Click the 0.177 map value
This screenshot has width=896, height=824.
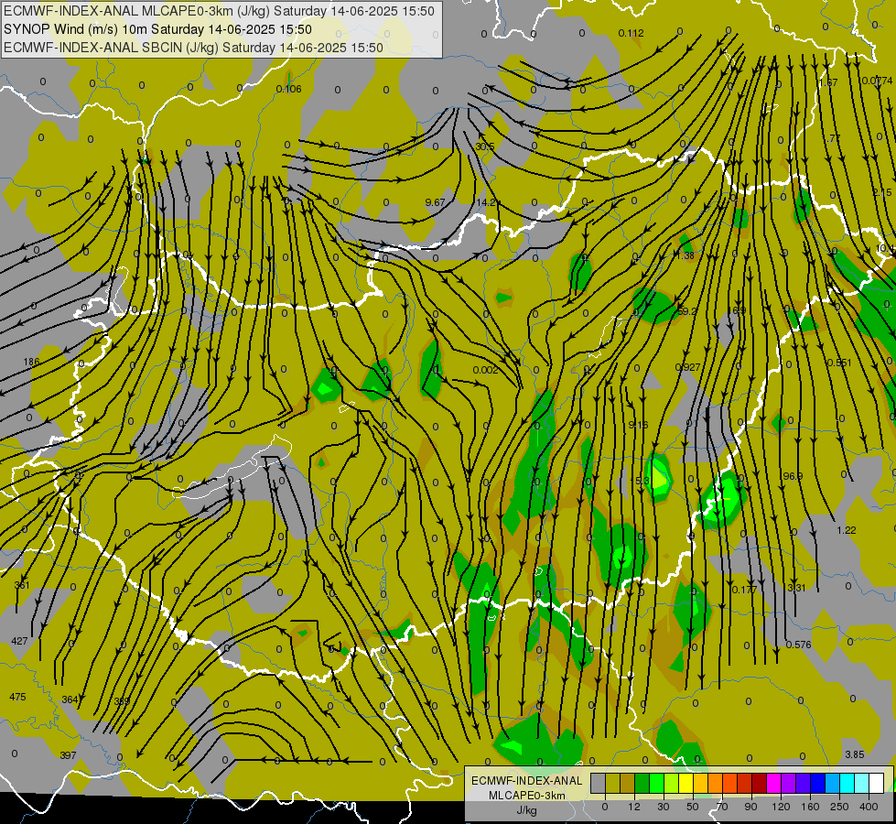tap(744, 590)
